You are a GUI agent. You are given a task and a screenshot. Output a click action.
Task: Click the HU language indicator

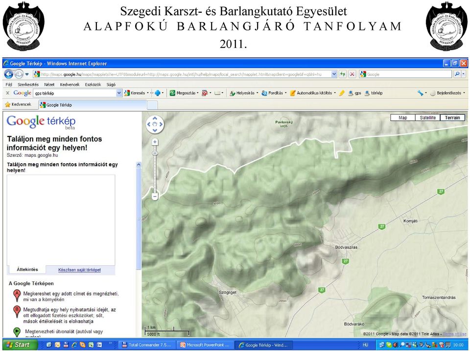[x=365, y=345]
